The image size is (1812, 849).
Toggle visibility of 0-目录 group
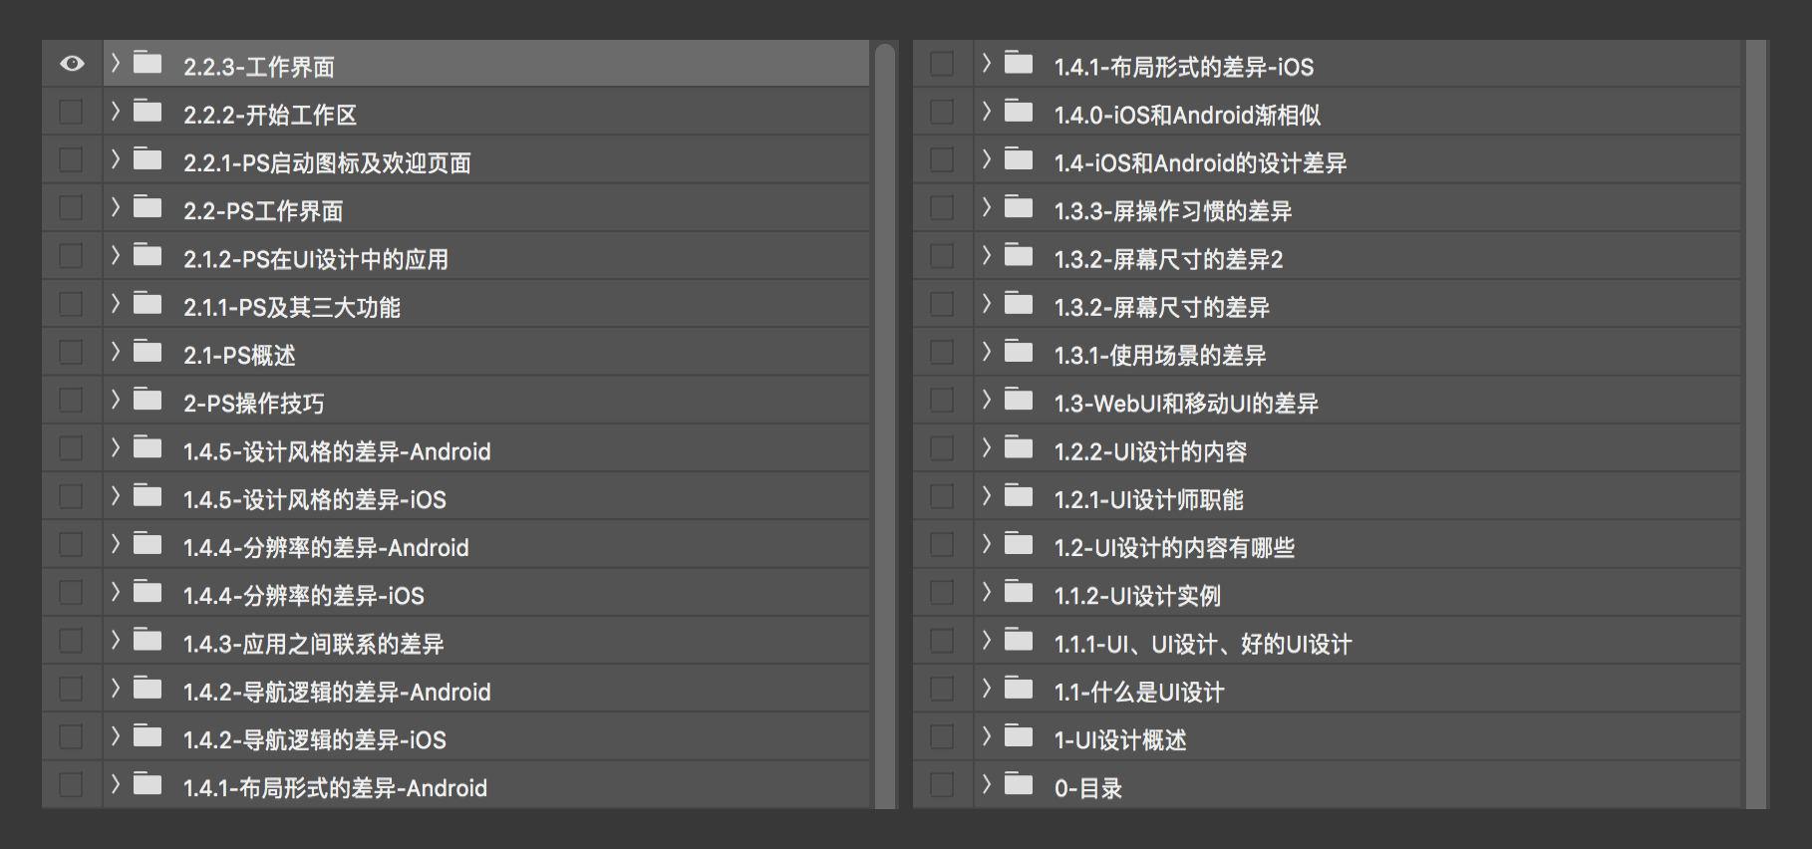[x=942, y=785]
